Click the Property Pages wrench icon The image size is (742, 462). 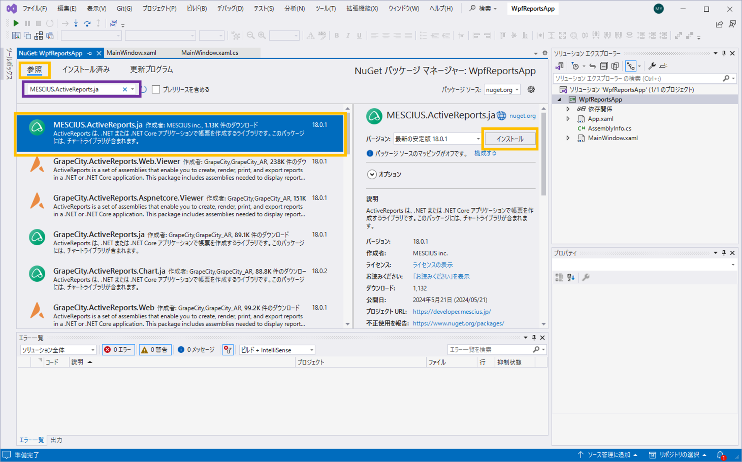[x=586, y=277]
